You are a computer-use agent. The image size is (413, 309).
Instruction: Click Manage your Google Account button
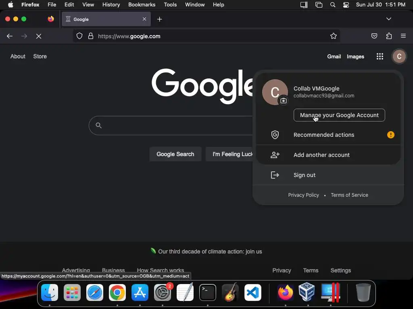click(339, 115)
